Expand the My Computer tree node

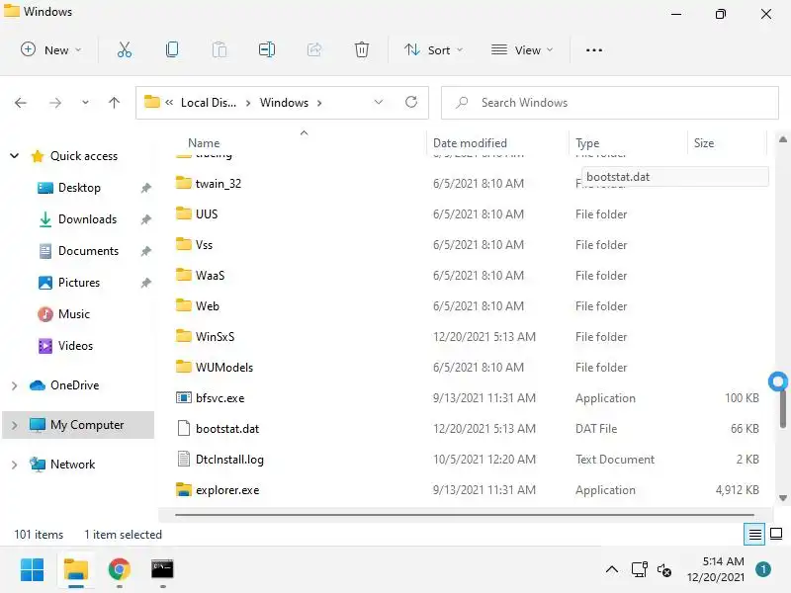15,425
